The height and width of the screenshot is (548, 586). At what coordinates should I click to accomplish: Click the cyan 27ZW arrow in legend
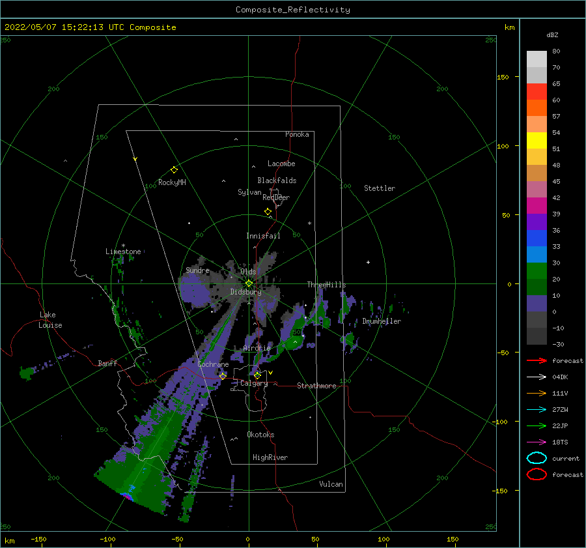click(x=537, y=410)
